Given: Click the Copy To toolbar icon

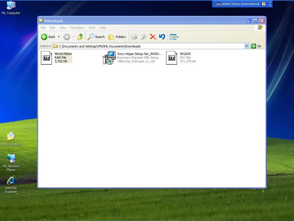Looking at the screenshot, I should (144, 37).
